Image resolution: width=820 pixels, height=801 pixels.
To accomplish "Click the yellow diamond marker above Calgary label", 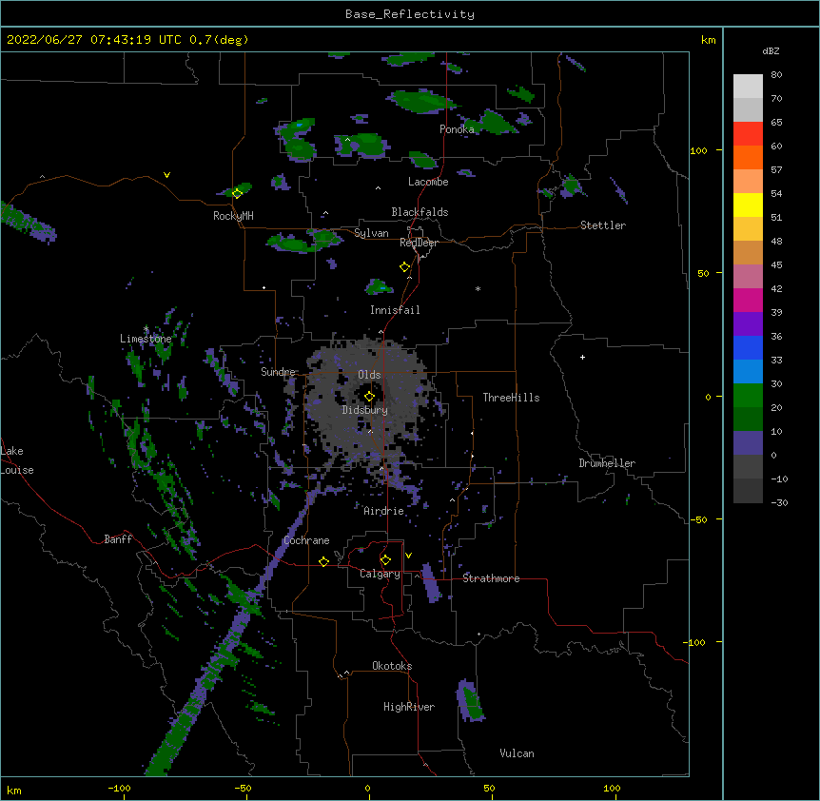I will point(385,560).
